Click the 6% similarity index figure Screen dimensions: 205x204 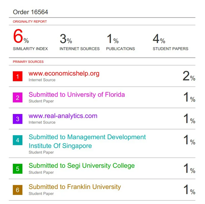coord(21,37)
